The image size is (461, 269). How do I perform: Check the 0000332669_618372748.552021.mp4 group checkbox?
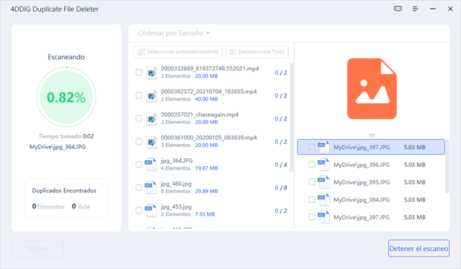click(139, 72)
